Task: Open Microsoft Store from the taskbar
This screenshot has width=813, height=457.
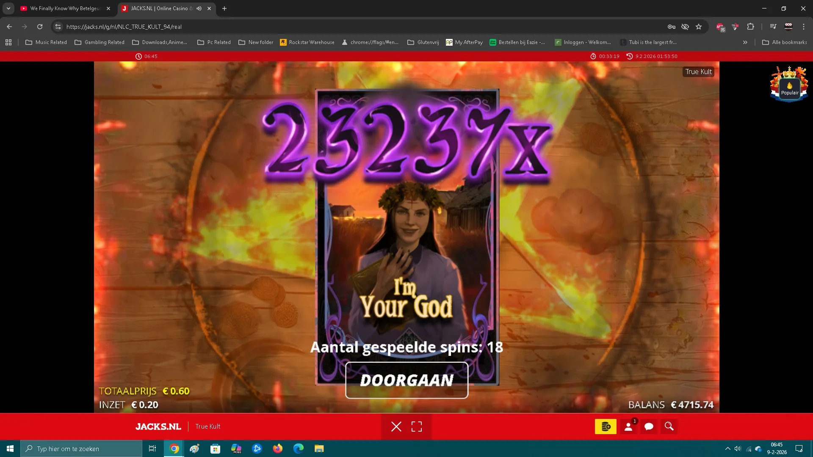Action: click(x=216, y=449)
